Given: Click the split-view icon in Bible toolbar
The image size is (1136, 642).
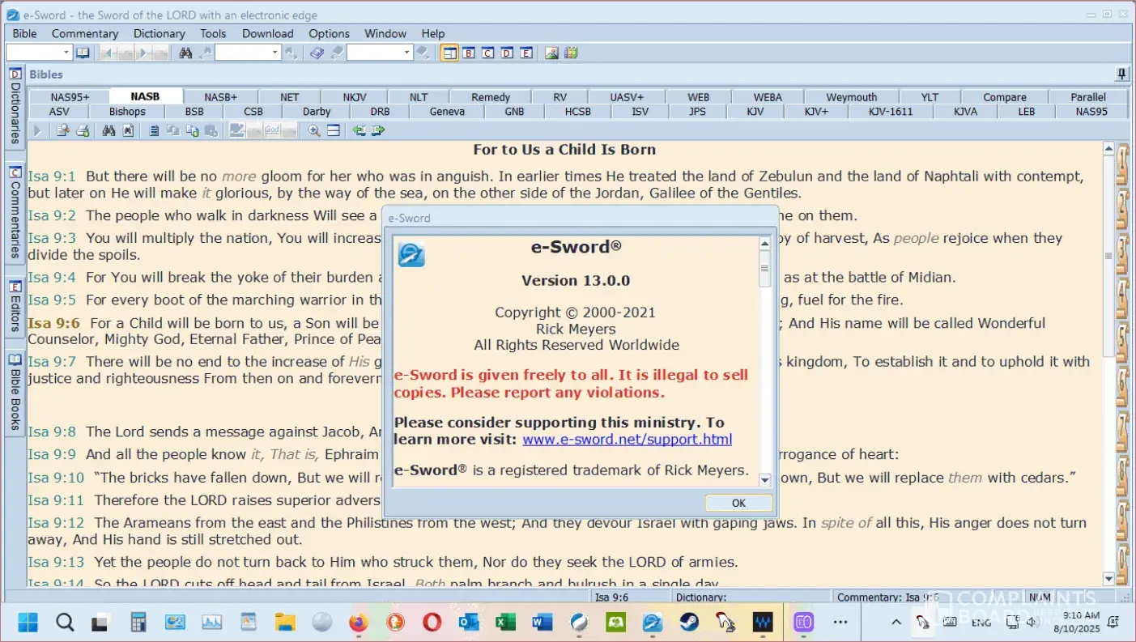Looking at the screenshot, I should coord(334,130).
